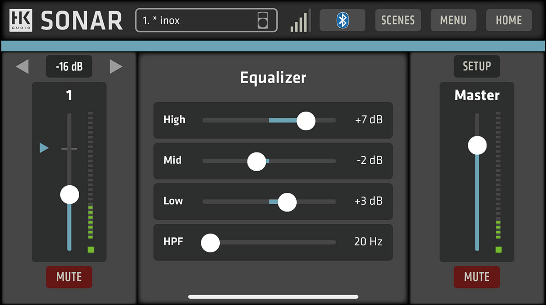Click the blue fader marker triangle
The width and height of the screenshot is (546, 305).
point(44,148)
